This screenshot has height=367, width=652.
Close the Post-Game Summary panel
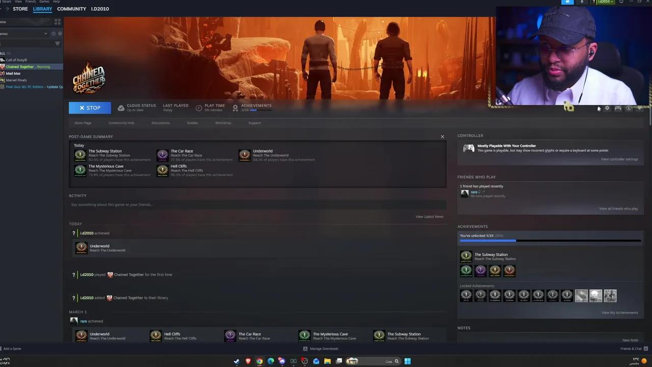pos(442,137)
